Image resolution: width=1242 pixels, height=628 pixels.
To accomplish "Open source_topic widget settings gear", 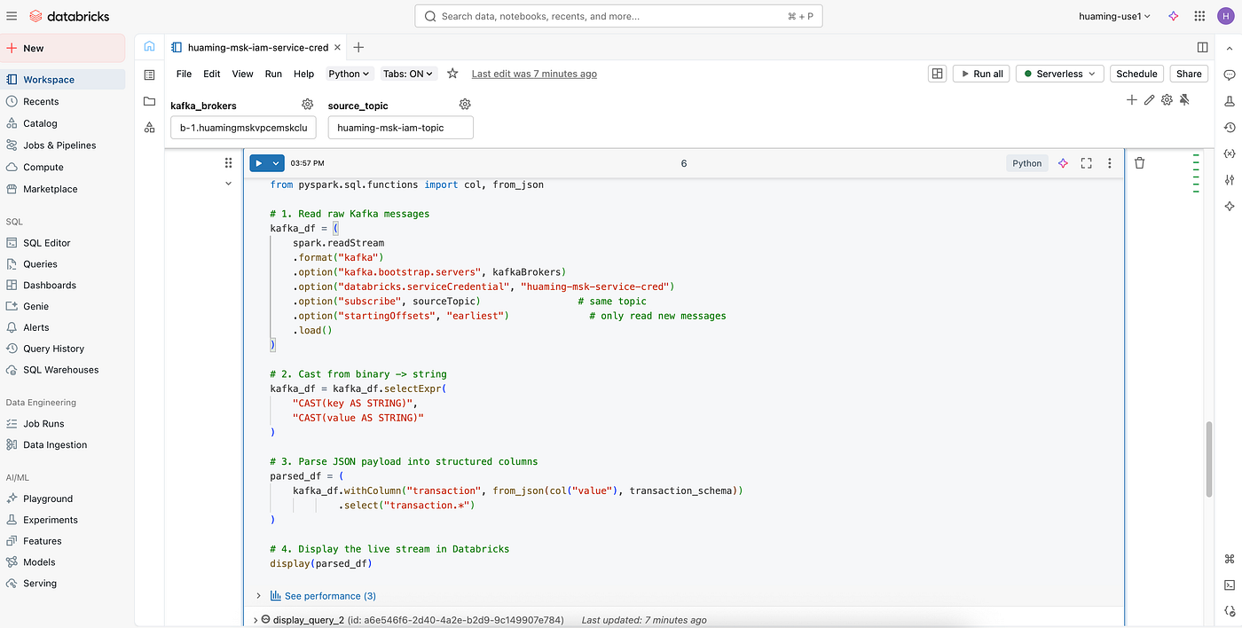I will [465, 105].
